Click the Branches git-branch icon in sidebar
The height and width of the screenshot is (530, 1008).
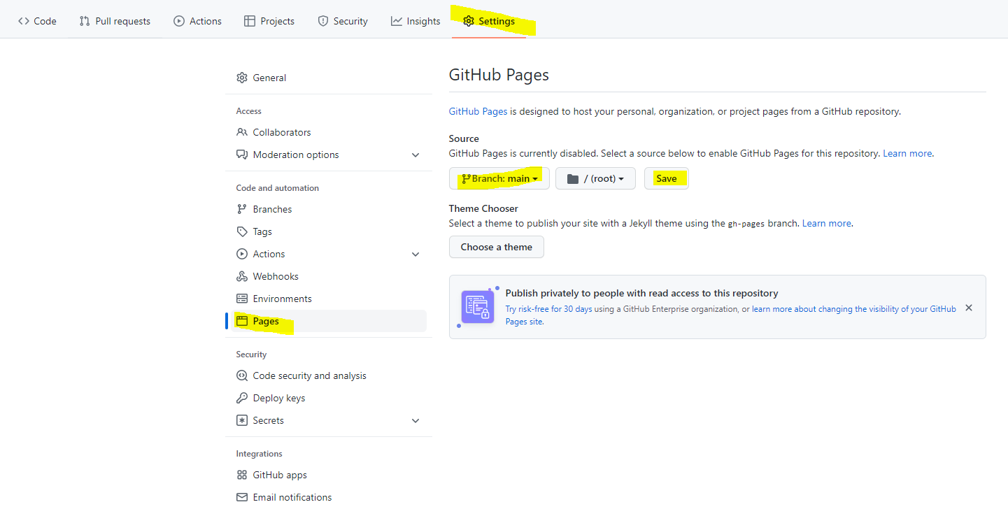pos(242,209)
